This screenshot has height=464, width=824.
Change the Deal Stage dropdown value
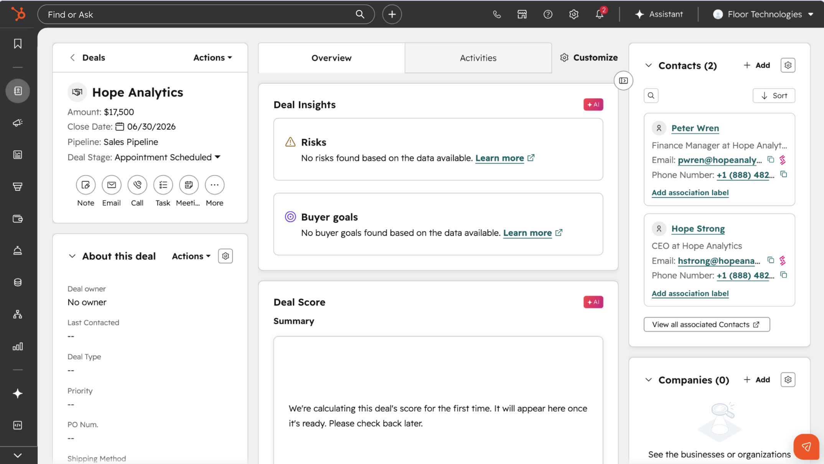(168, 157)
